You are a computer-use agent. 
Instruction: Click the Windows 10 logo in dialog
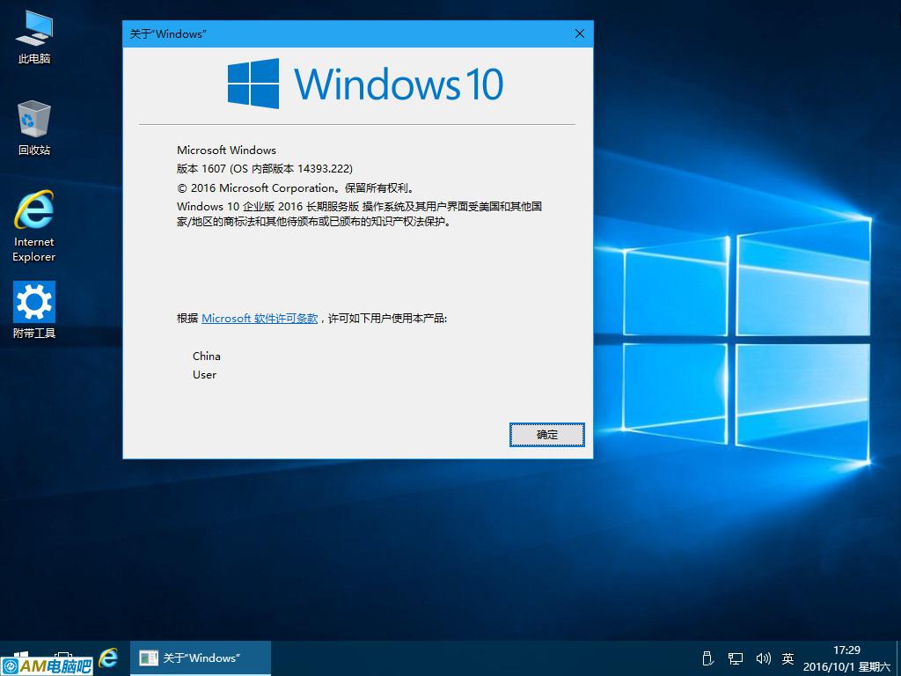(x=365, y=84)
